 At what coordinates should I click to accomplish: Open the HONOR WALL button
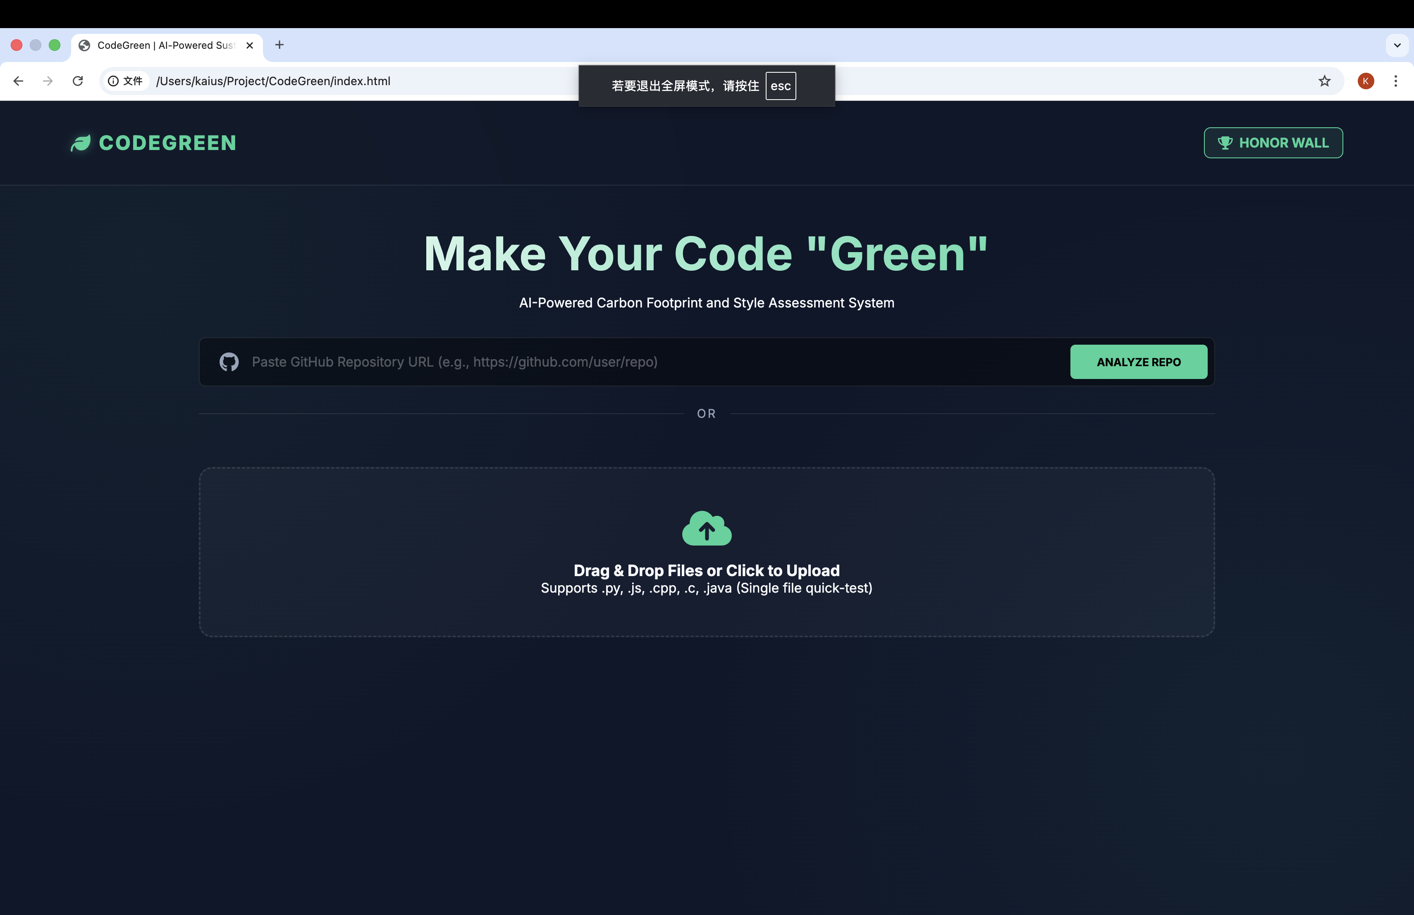(1273, 143)
